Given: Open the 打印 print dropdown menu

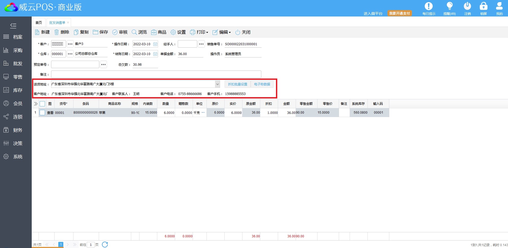Looking at the screenshot, I should 199,32.
